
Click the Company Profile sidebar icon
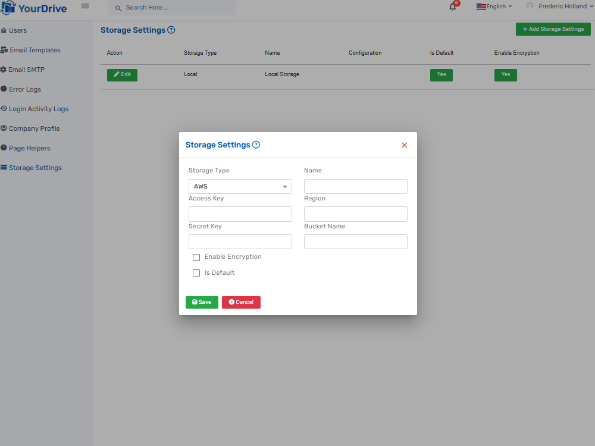coord(4,128)
